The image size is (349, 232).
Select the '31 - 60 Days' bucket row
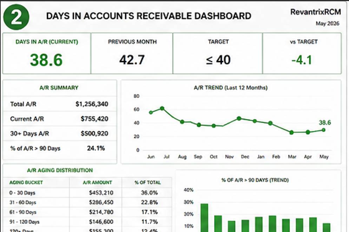87,202
